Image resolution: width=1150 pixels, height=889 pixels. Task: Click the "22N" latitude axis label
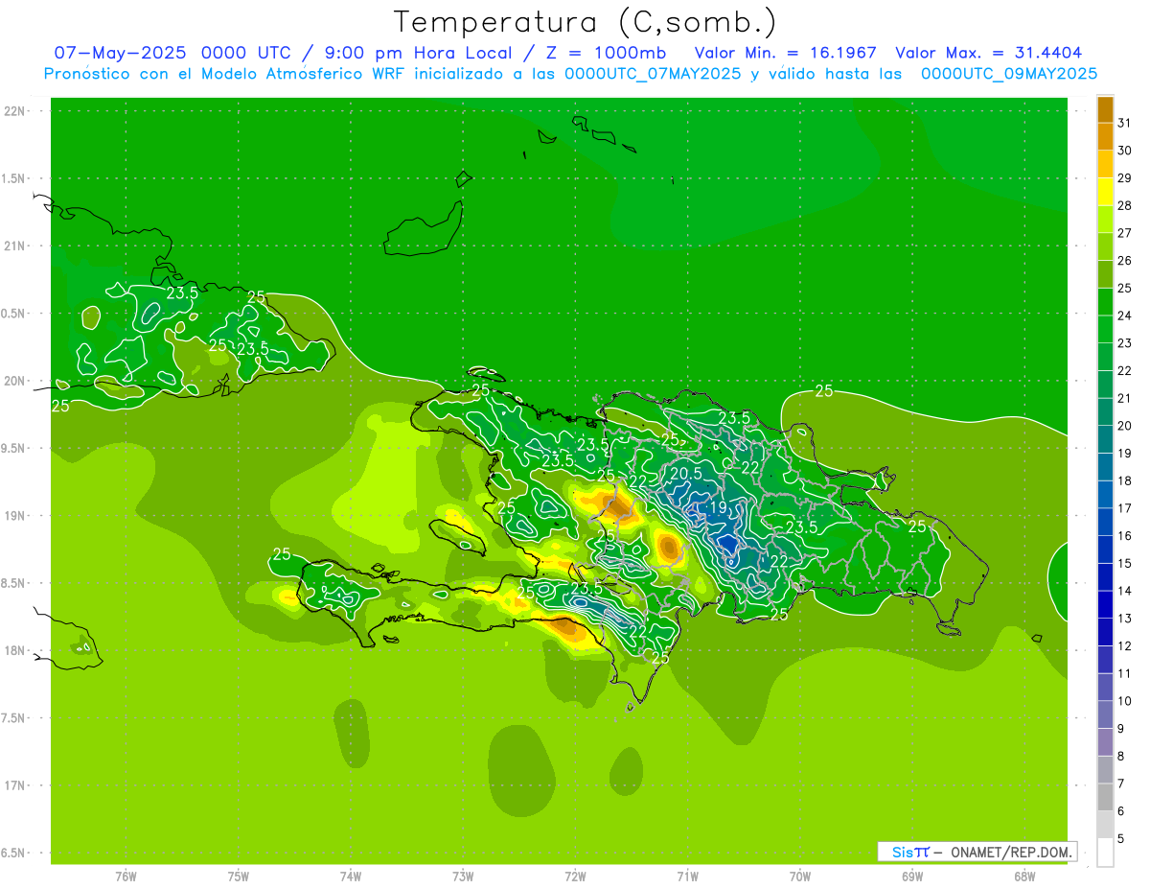14,111
